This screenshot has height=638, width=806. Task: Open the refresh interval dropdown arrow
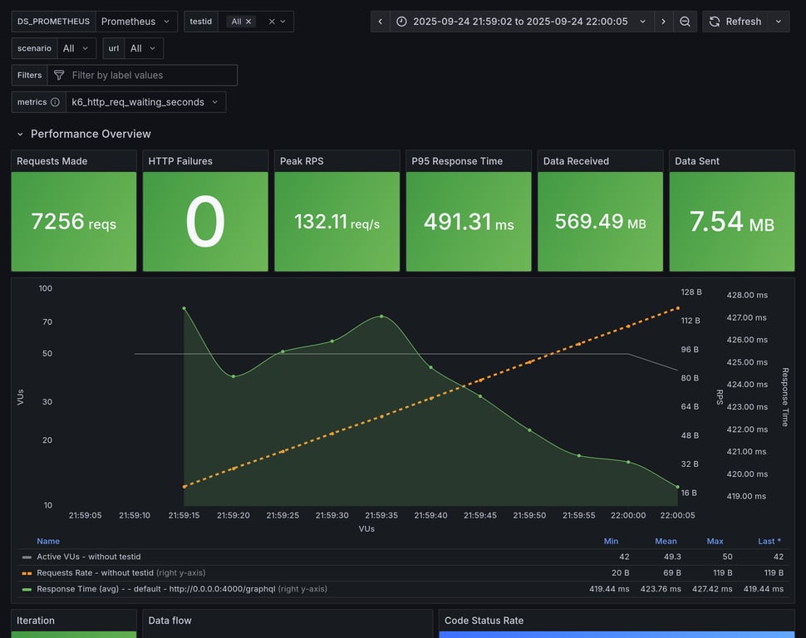pyautogui.click(x=779, y=22)
